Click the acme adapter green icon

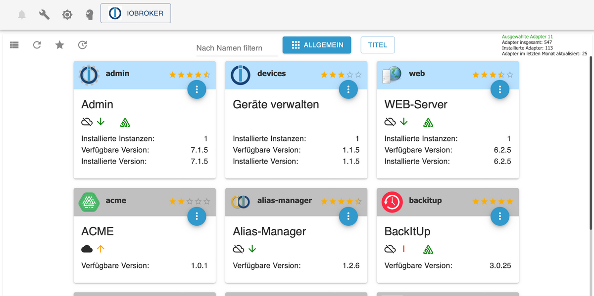(x=88, y=201)
